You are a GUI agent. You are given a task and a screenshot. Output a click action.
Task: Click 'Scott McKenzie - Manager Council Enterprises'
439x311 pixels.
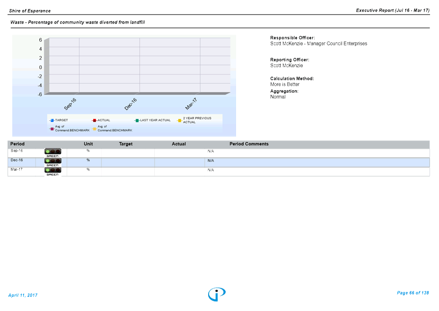point(319,44)
